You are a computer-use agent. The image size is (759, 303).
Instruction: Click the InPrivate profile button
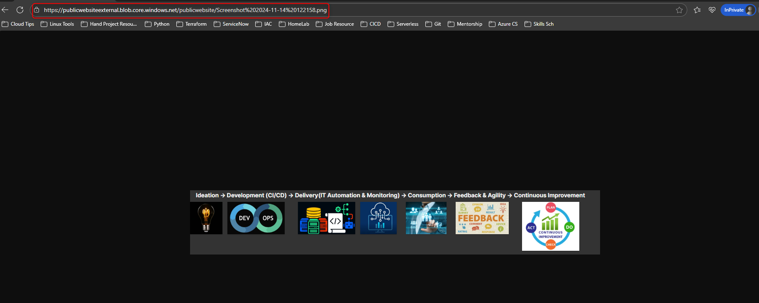(738, 10)
